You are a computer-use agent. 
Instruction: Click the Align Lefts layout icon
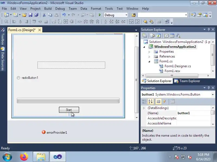coord(14,22)
